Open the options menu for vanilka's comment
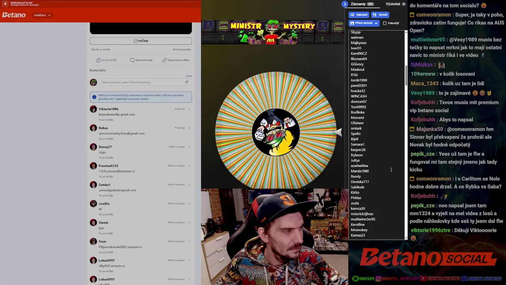Screen dimensions: 506x285 pos(189,203)
